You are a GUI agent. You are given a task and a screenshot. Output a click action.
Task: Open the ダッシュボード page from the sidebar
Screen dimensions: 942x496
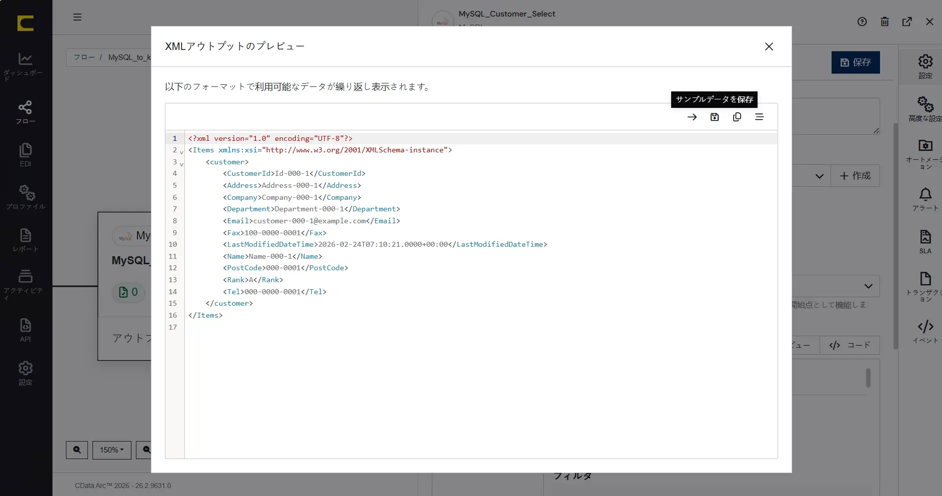coord(25,67)
